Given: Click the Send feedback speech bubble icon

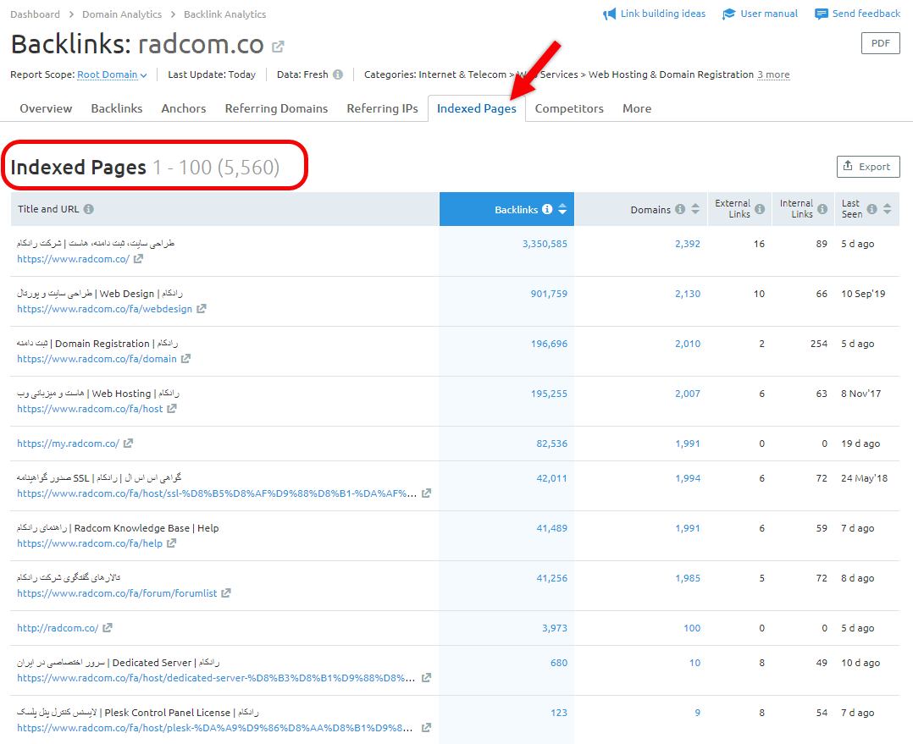Looking at the screenshot, I should pyautogui.click(x=820, y=13).
